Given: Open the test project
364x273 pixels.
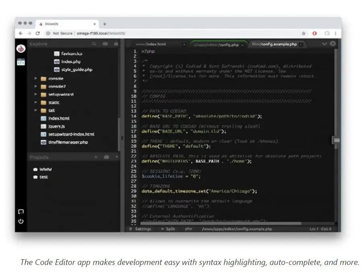Looking at the screenshot, I should coord(44,177).
